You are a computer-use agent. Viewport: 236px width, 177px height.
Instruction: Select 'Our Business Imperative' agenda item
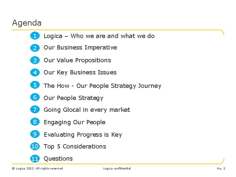point(80,48)
